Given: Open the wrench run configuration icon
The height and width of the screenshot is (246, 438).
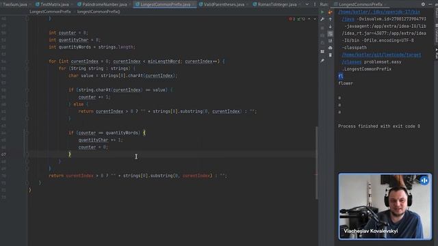Looking at the screenshot, I should pyautogui.click(x=322, y=19).
